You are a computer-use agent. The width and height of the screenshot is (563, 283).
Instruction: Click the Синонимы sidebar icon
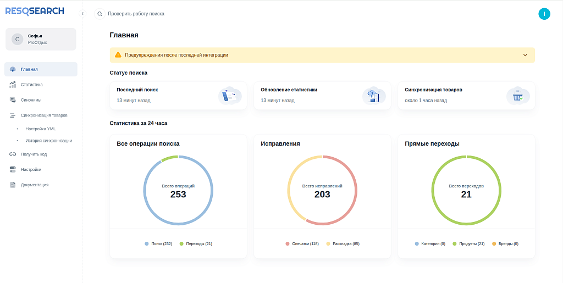(13, 100)
